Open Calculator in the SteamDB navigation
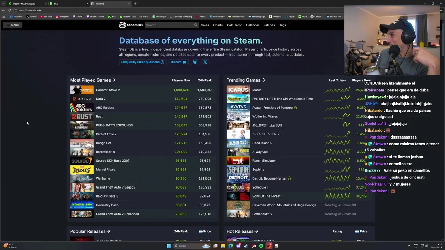Screen dimensions: 445x250 coord(234,25)
